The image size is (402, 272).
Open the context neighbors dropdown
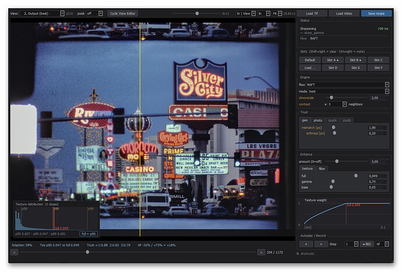click(x=337, y=104)
